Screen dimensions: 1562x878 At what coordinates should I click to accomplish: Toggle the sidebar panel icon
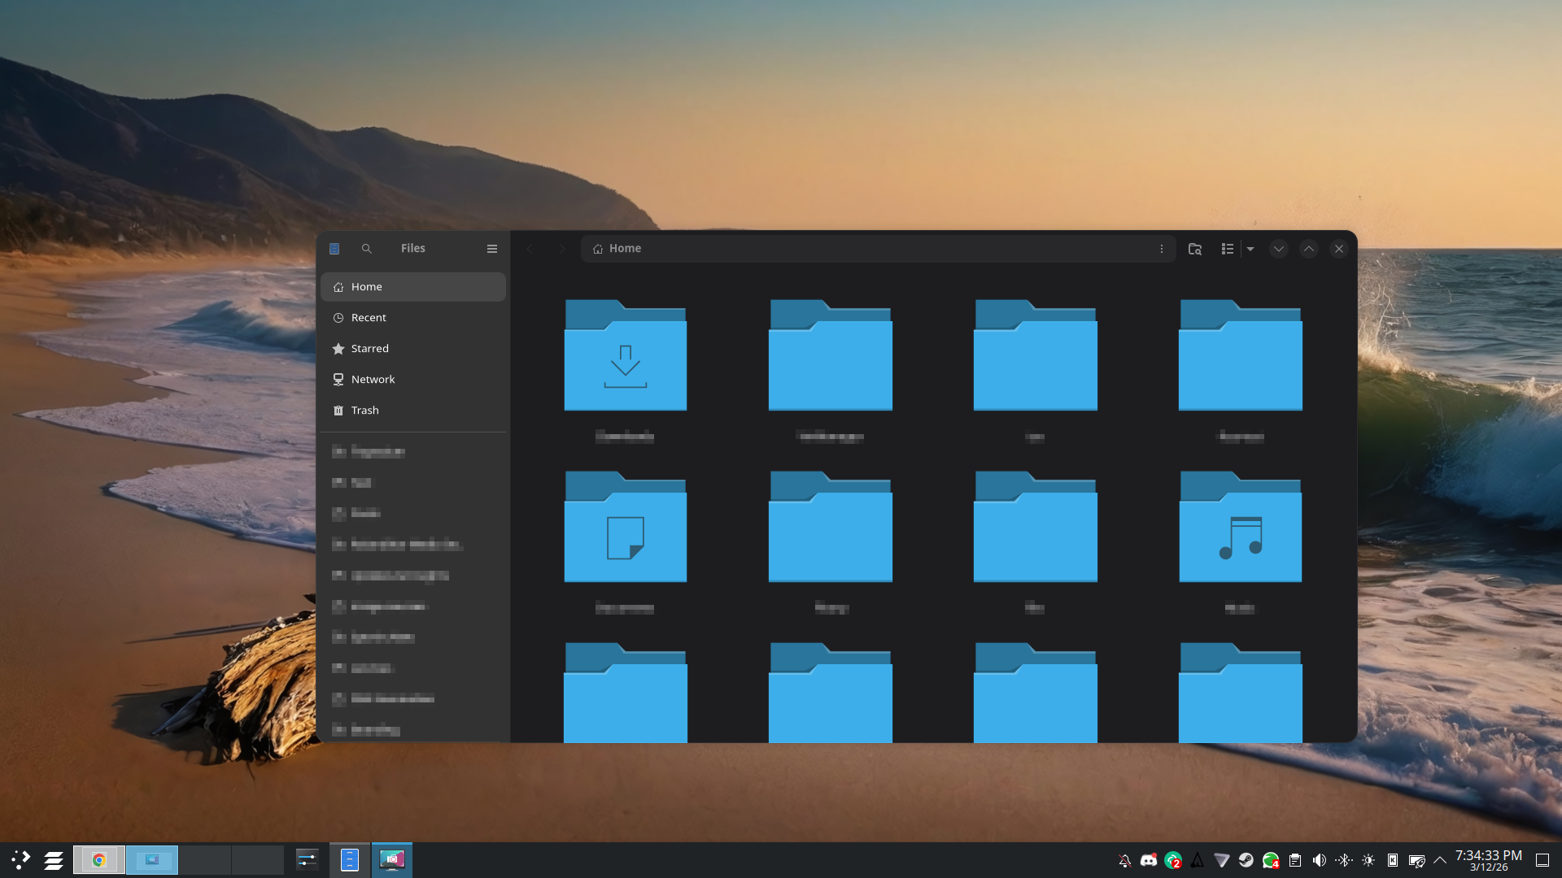coord(334,249)
